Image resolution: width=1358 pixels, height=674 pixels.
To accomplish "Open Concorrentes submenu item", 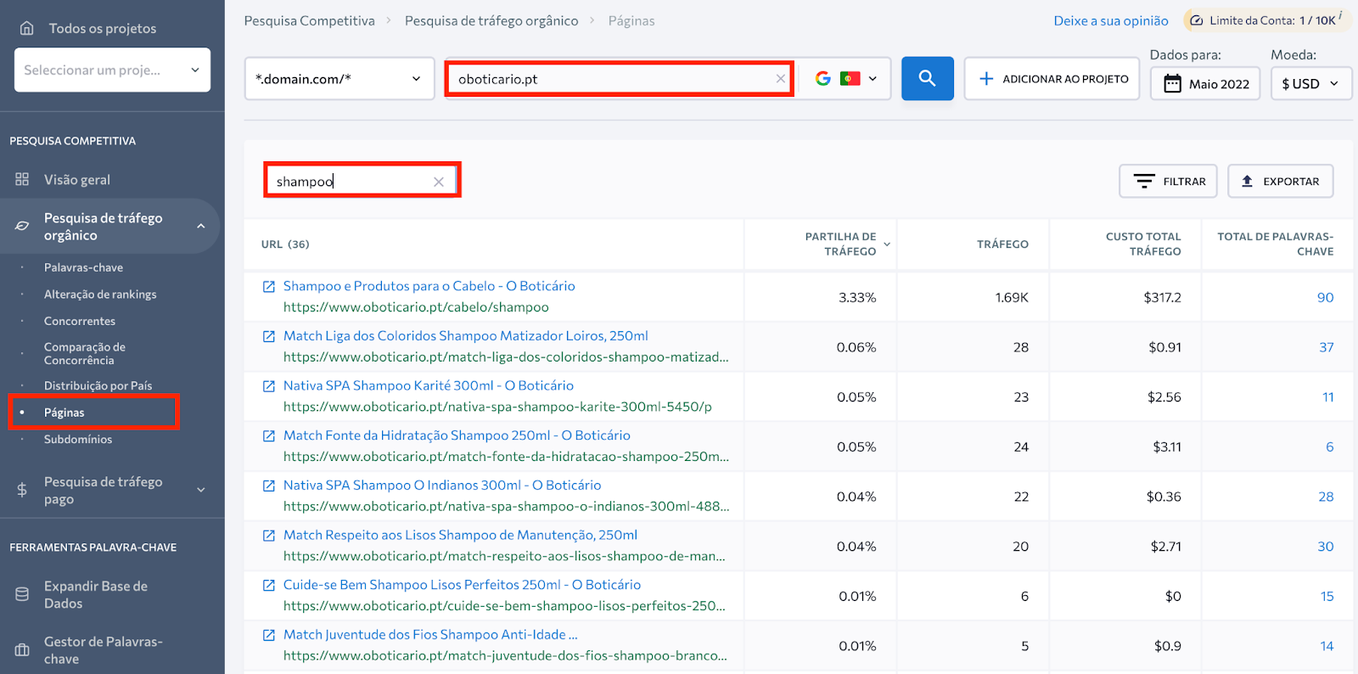I will coord(80,321).
